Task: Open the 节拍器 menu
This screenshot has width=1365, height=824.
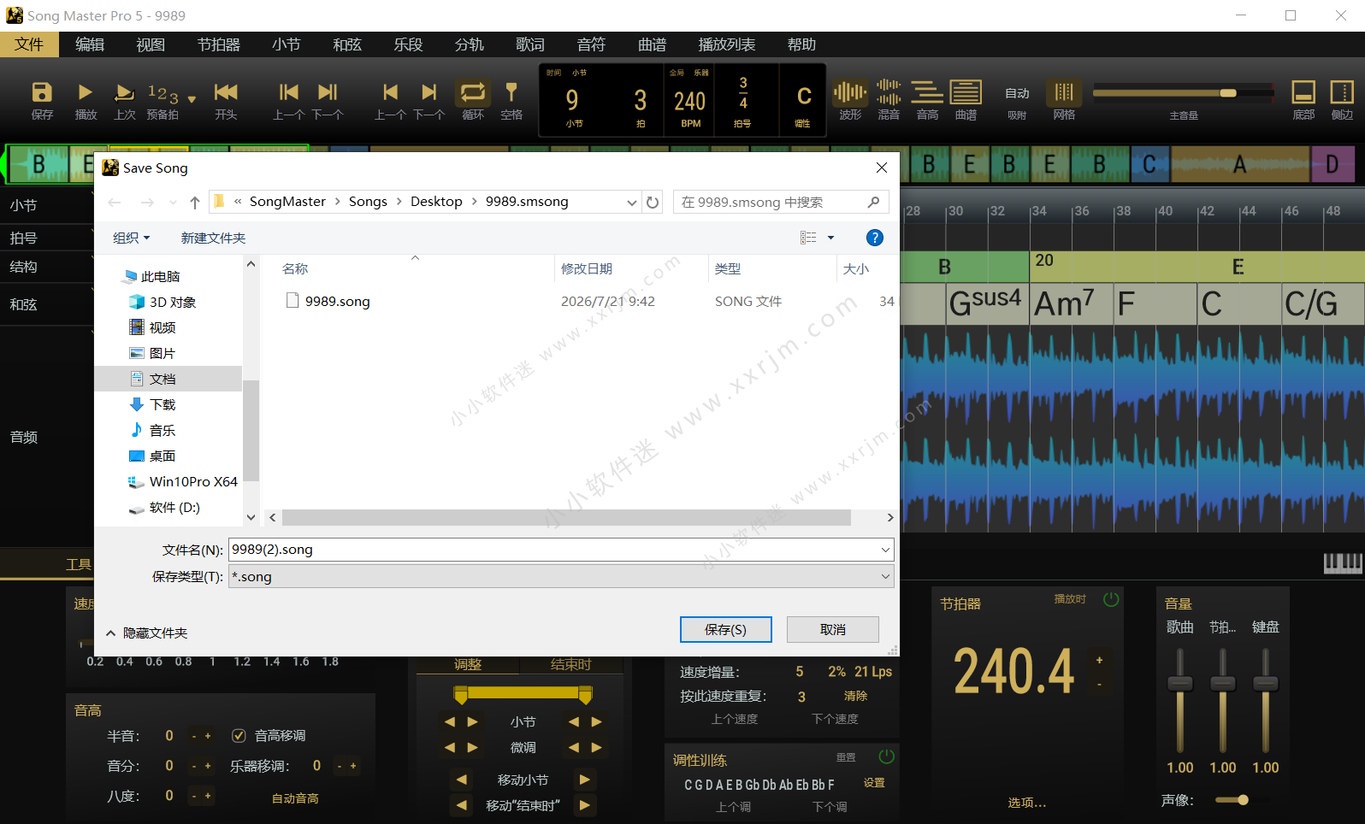Action: coord(219,44)
